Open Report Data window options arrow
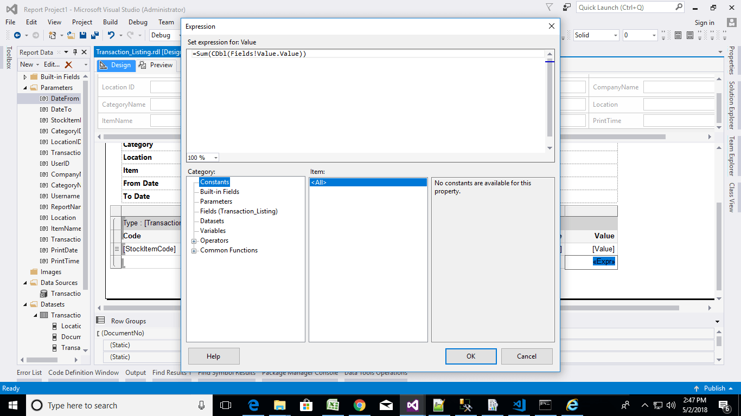This screenshot has width=741, height=416. pos(66,52)
